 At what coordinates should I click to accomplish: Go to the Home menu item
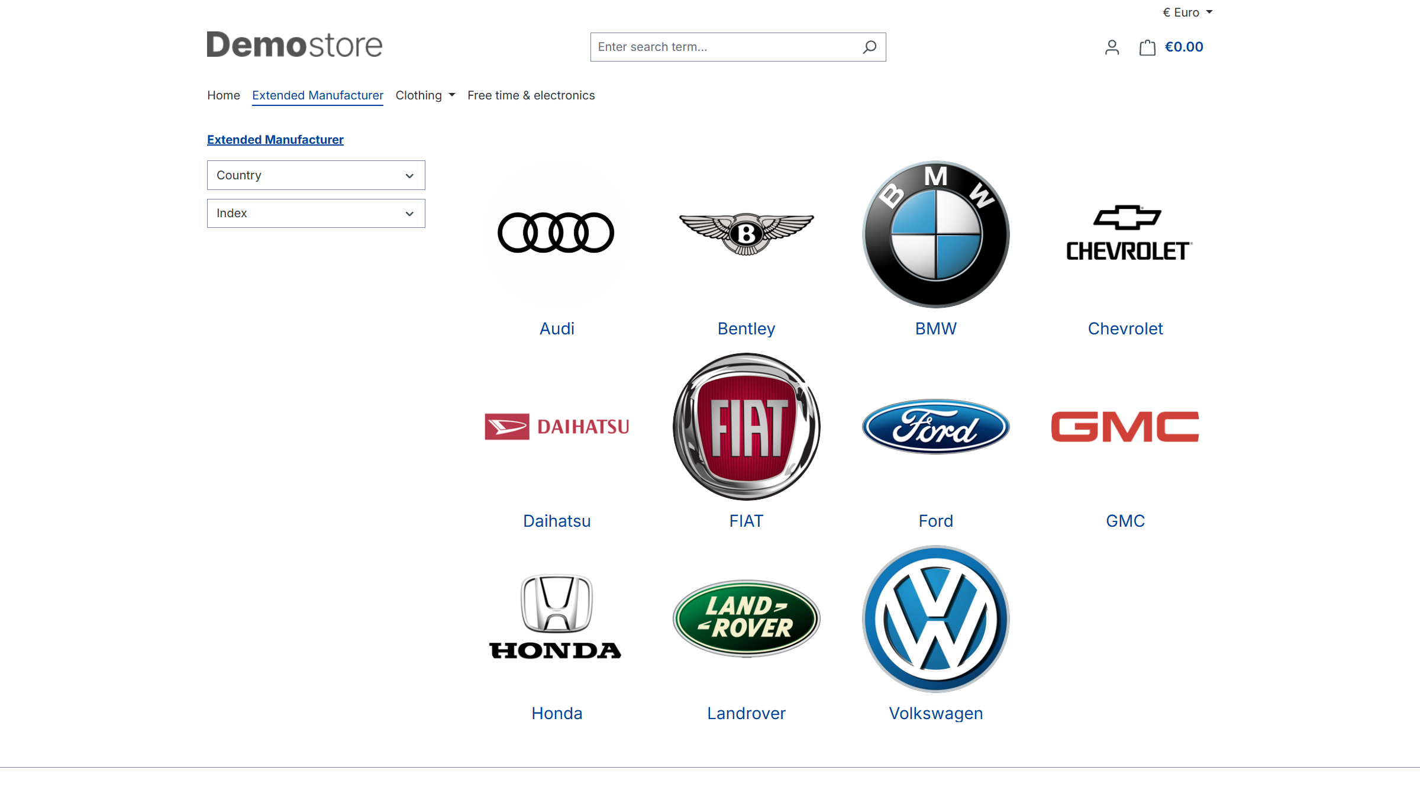223,95
